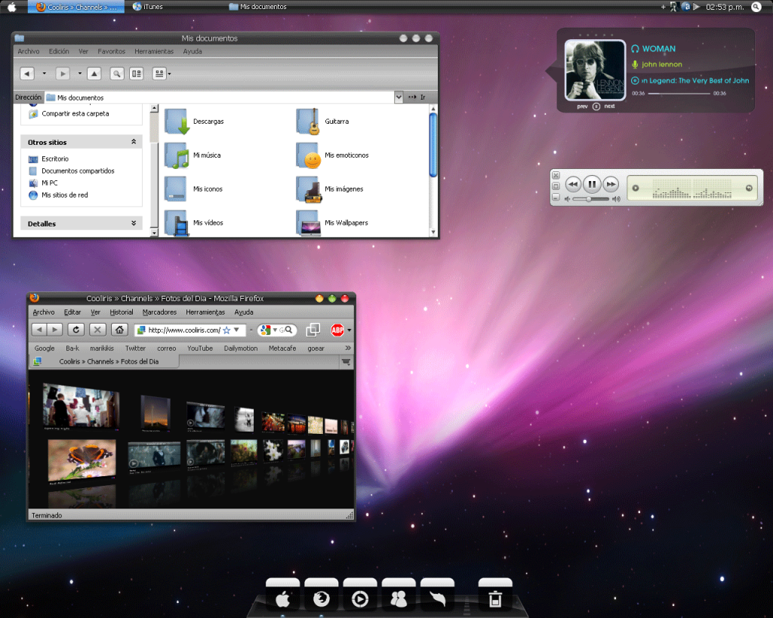Expand the Detalles panel
773x618 pixels.
coord(134,223)
